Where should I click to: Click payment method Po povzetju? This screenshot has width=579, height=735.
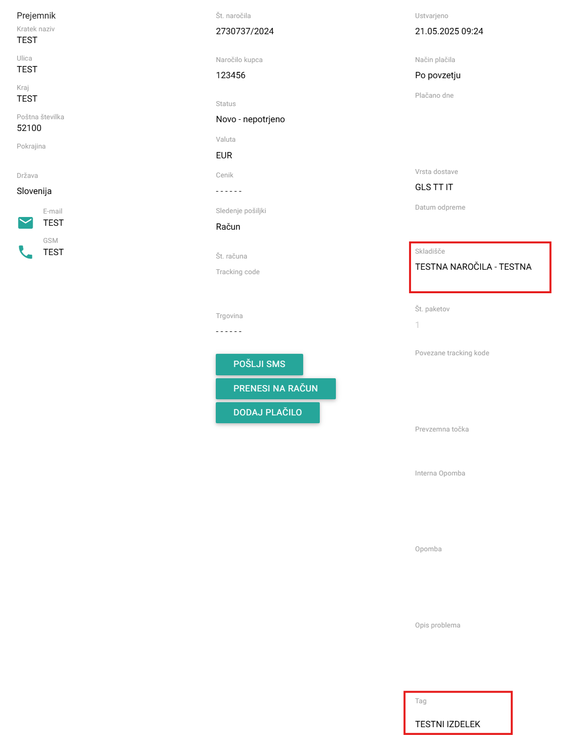pos(438,75)
